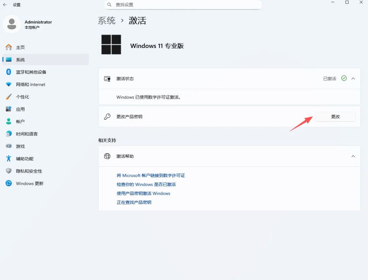The image size is (368, 280).
Task: Click the shield icon for 隐私和安全性
Action: tap(9, 171)
